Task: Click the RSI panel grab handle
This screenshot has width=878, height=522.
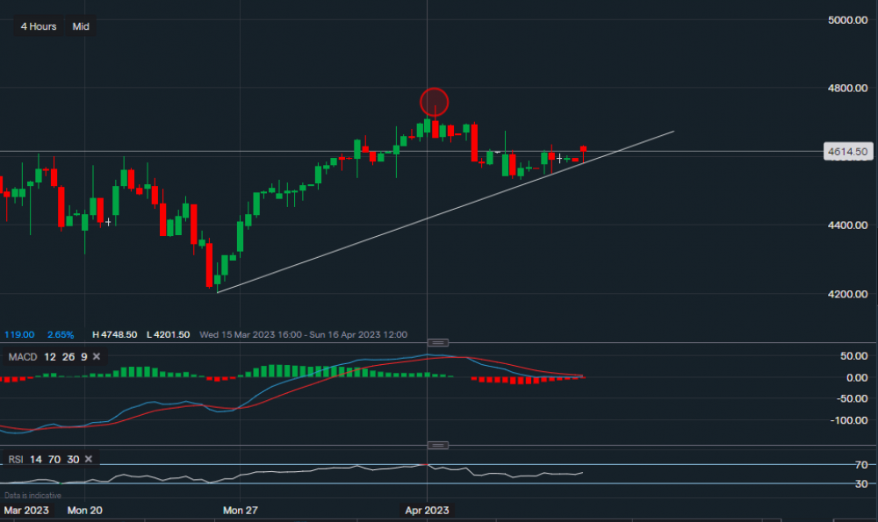Action: (436, 445)
